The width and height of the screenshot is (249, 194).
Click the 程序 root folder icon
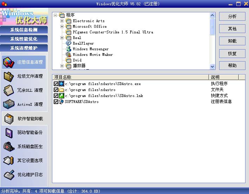point(62,15)
